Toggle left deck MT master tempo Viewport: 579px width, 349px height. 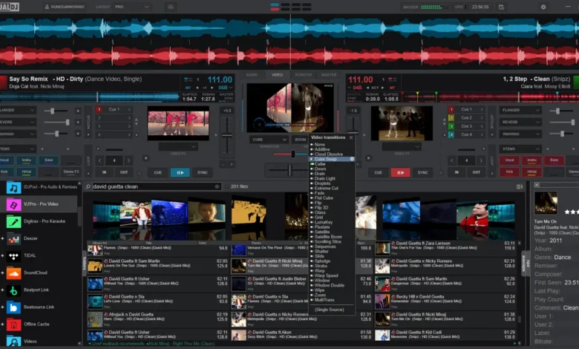pos(189,88)
